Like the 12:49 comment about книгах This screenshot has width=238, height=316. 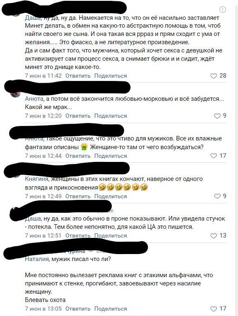tap(217, 196)
